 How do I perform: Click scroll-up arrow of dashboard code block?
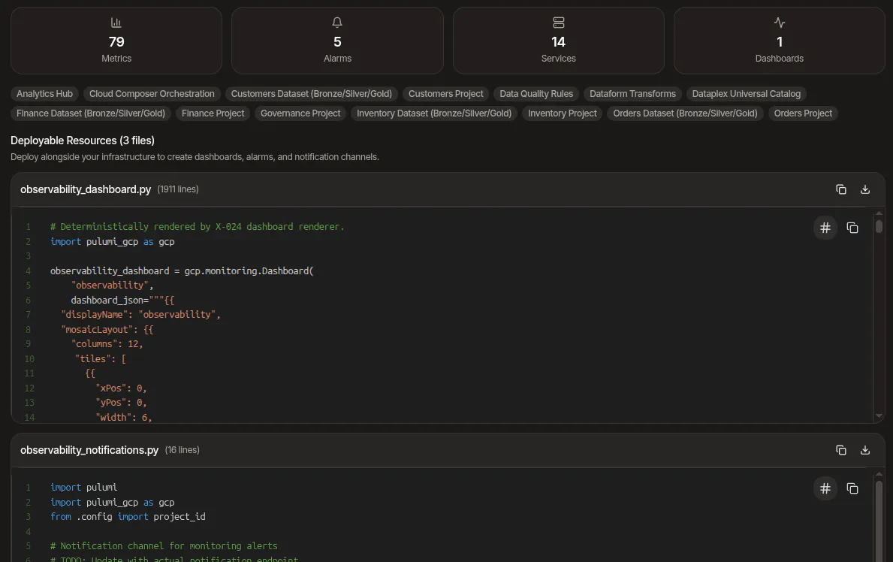click(x=879, y=213)
